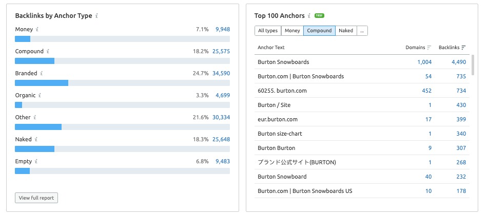The height and width of the screenshot is (217, 488).
Task: Click the Top 100 Anchors table scrollbar
Action: click(473, 65)
